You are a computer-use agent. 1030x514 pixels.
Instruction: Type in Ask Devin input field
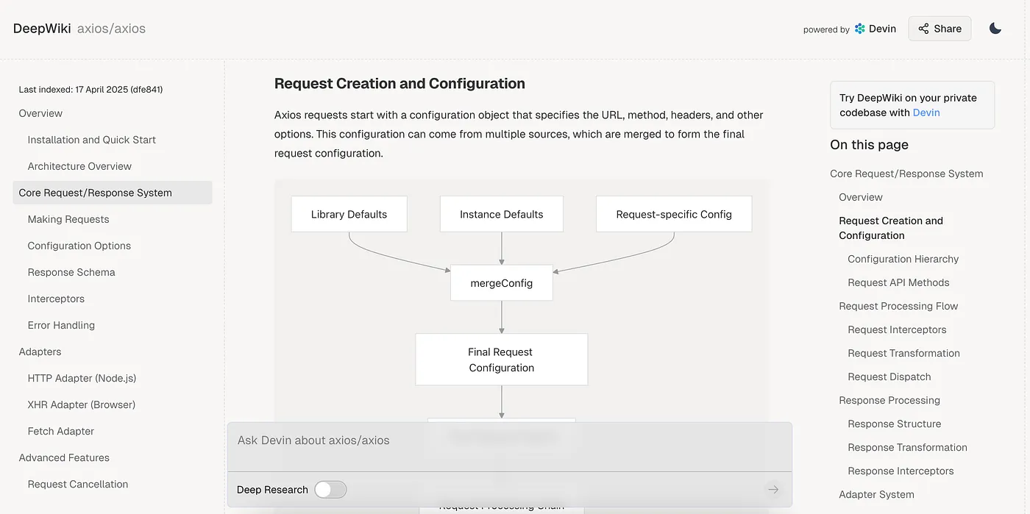coord(508,441)
